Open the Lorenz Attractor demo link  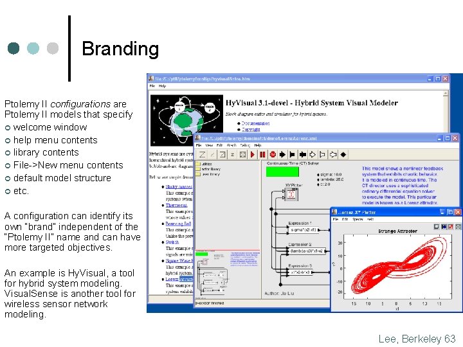[179, 279]
